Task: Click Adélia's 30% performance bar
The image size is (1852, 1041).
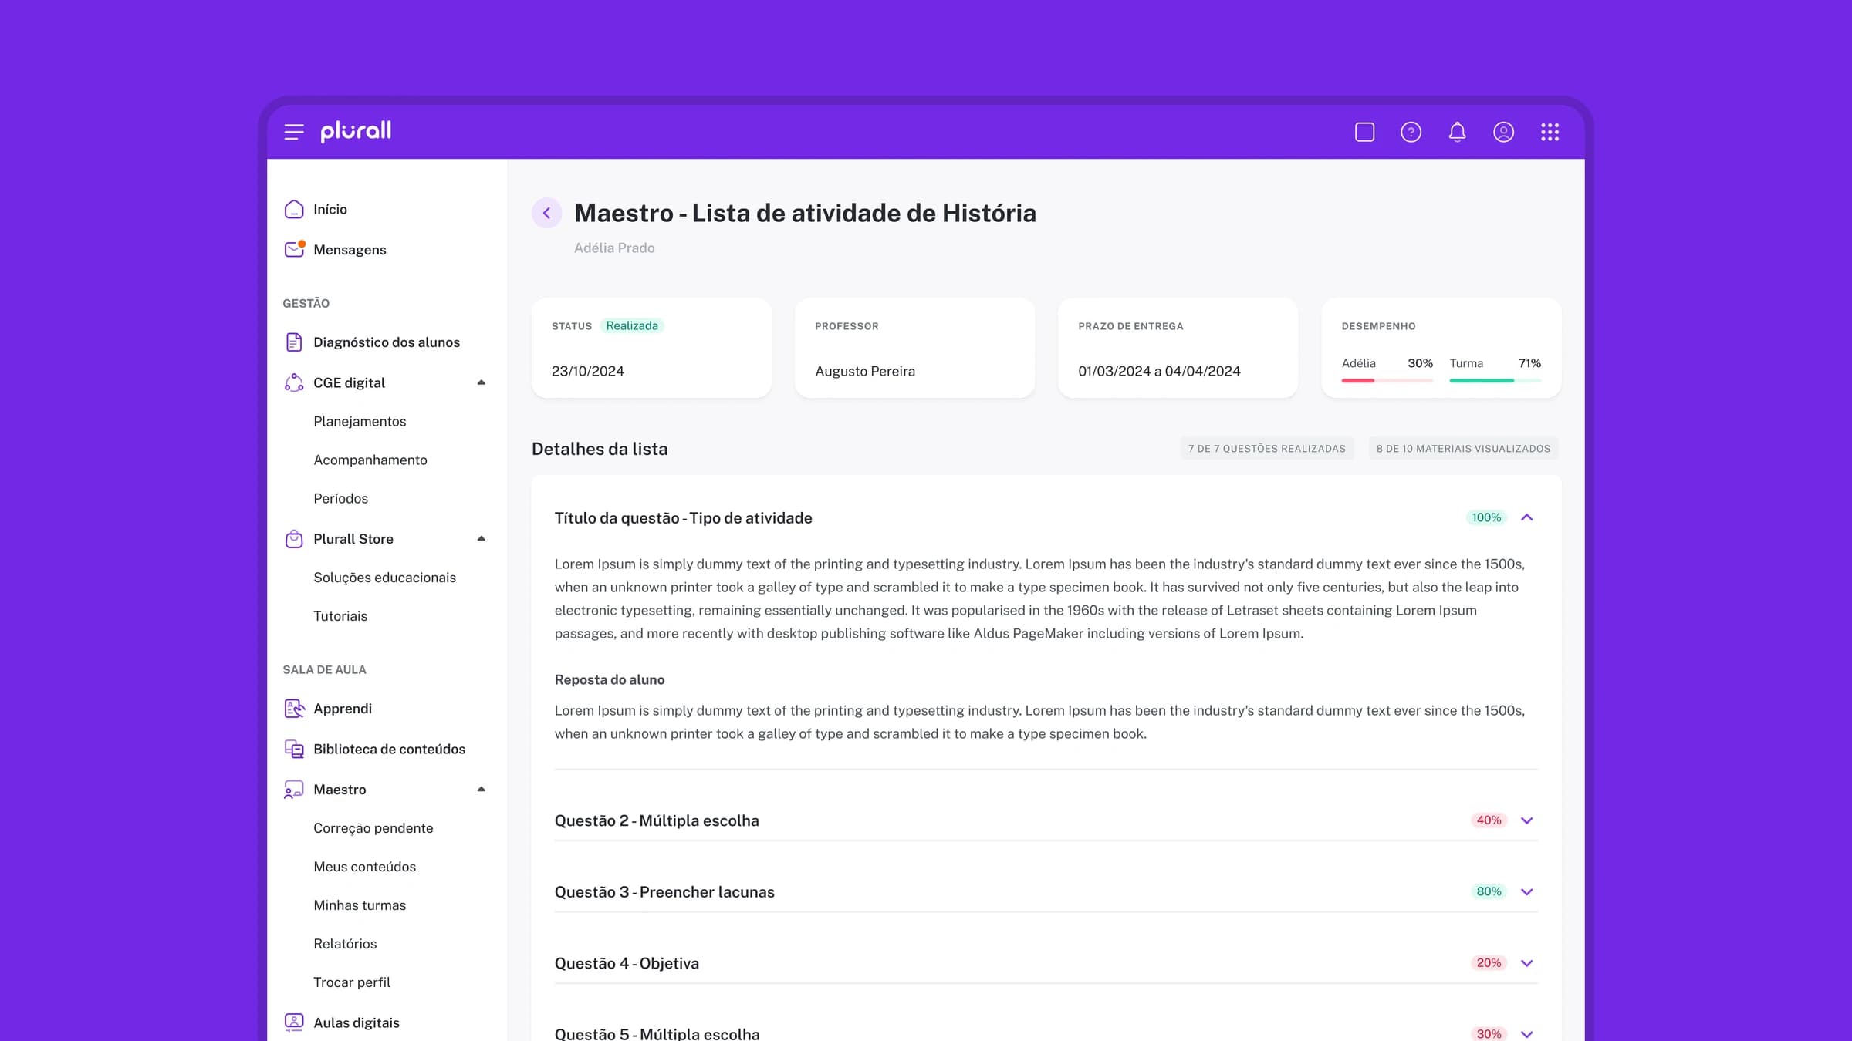Action: coord(1387,381)
